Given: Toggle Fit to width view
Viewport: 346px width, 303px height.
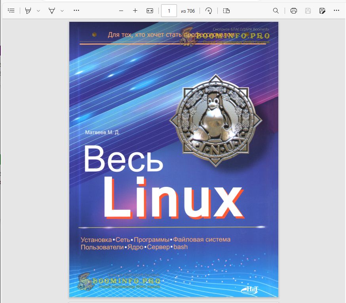Looking at the screenshot, I should tap(150, 11).
